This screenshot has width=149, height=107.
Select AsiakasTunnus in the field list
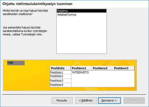[82, 15]
